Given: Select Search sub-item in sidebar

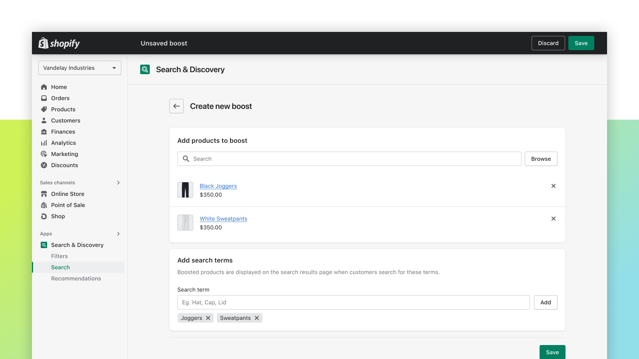Looking at the screenshot, I should [x=80, y=267].
